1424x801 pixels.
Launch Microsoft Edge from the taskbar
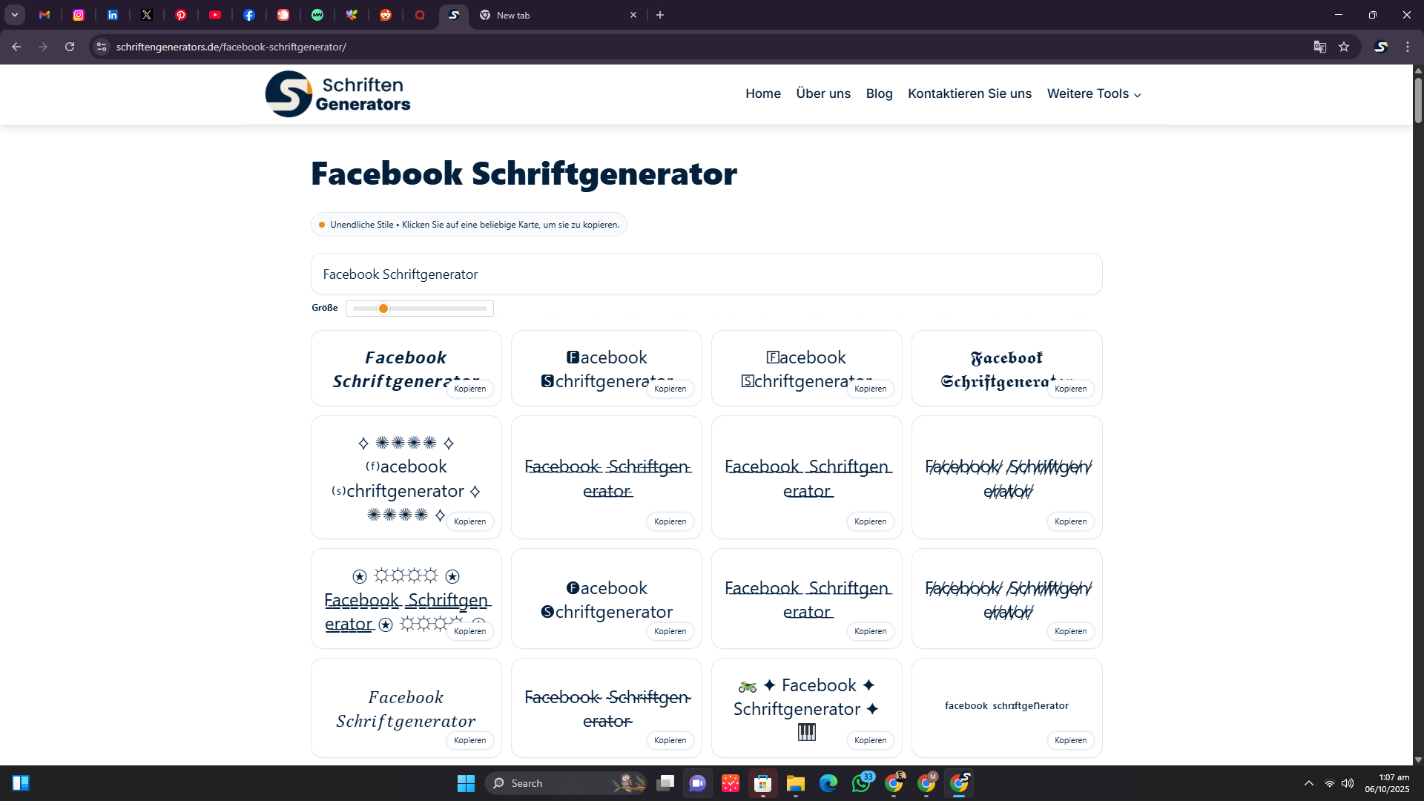point(828,783)
